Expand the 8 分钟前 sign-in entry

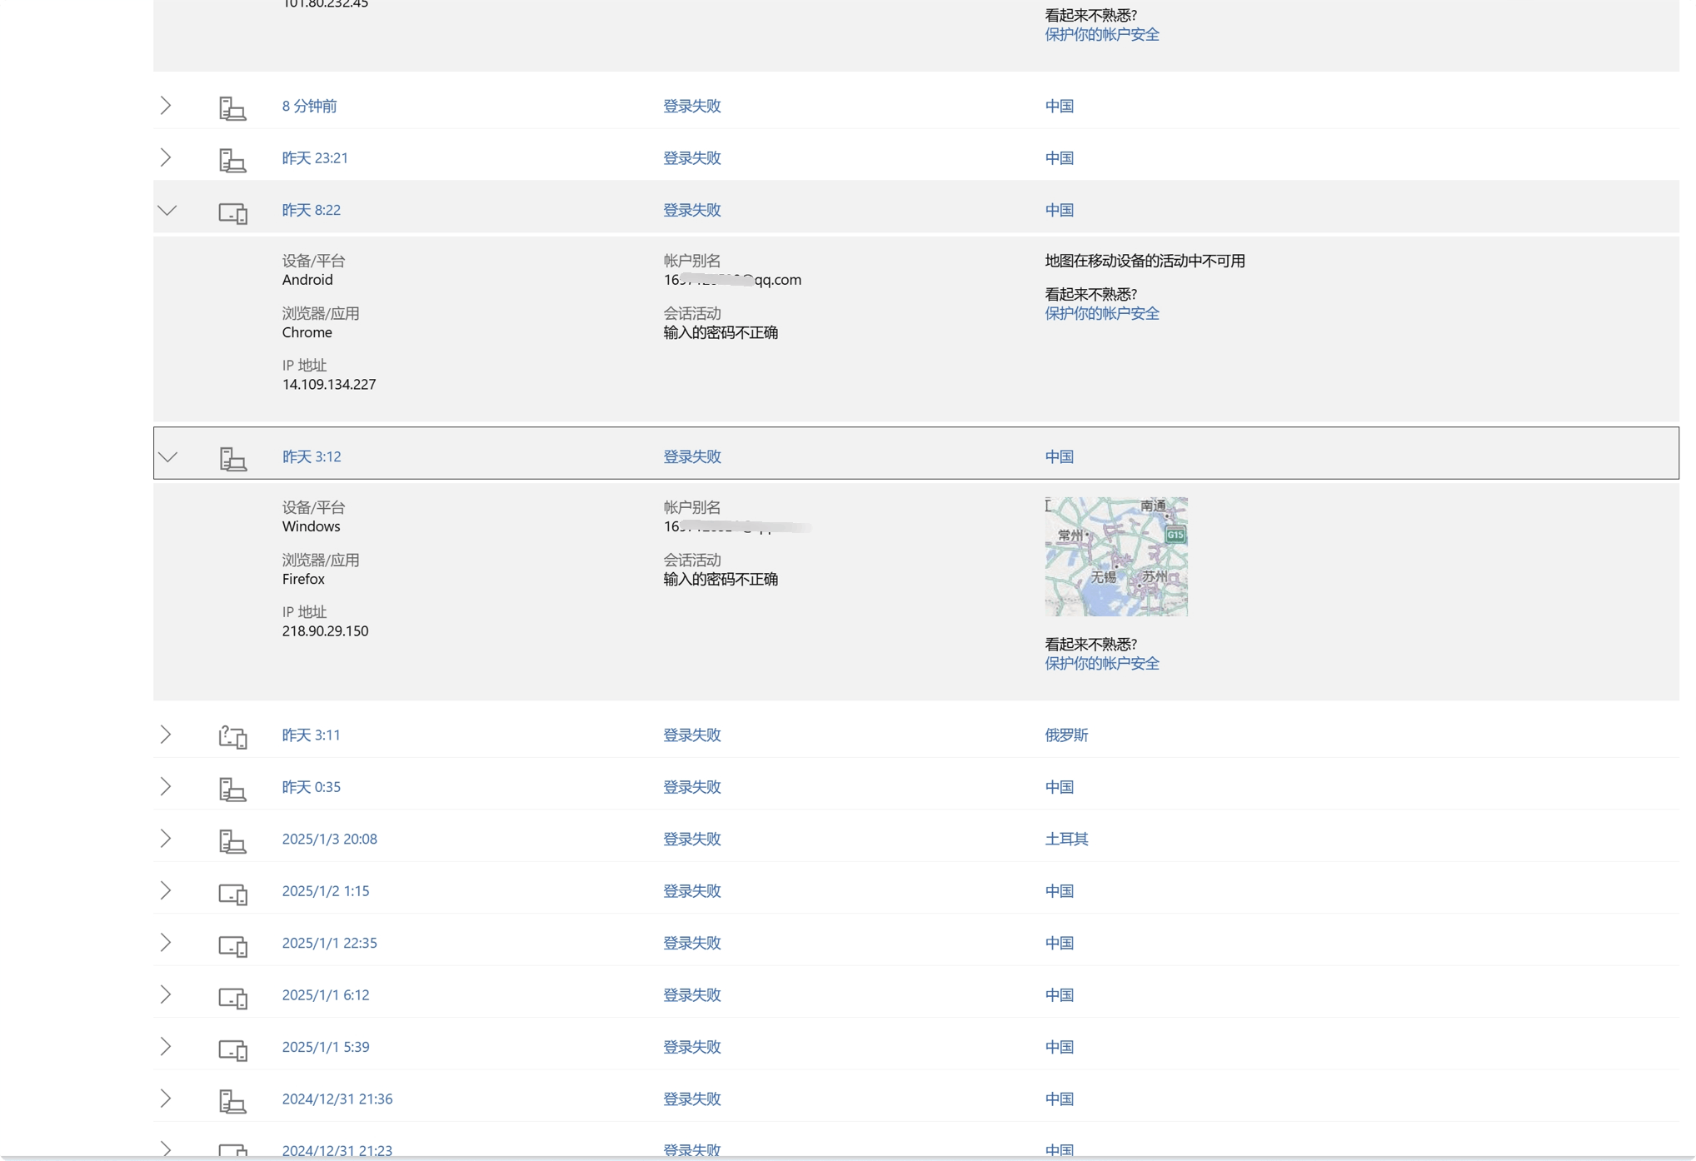point(166,106)
